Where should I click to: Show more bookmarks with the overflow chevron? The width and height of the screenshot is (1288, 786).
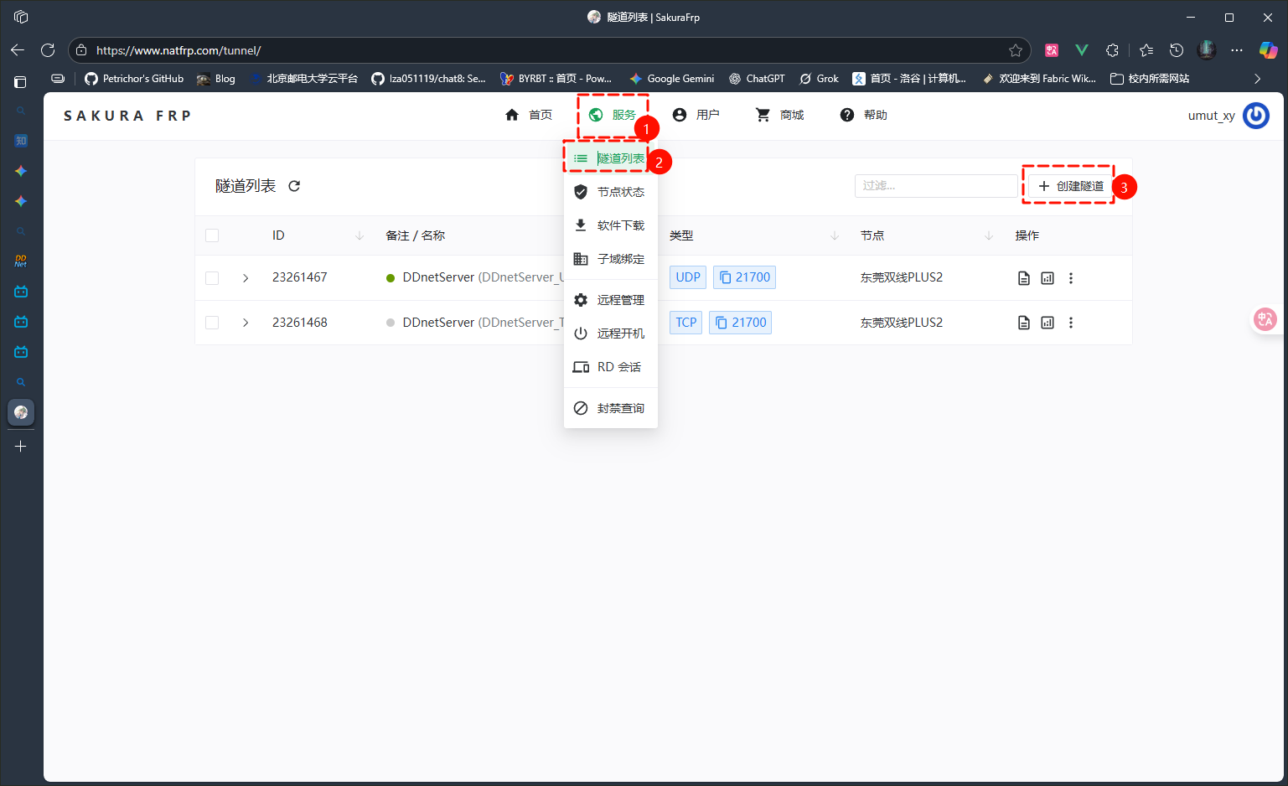tap(1257, 79)
